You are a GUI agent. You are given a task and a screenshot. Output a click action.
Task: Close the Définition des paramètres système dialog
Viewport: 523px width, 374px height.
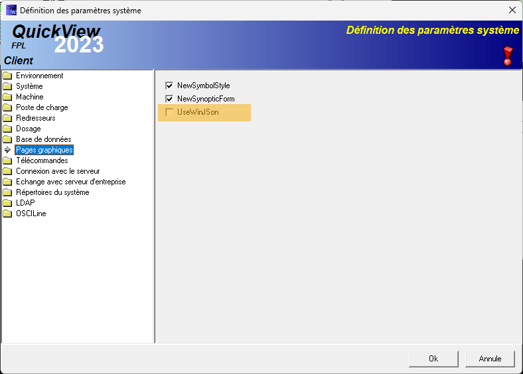[x=512, y=10]
